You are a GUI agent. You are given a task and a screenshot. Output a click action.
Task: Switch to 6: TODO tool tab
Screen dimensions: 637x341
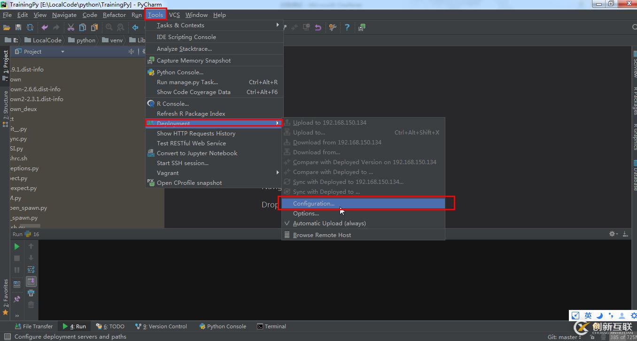(110, 326)
